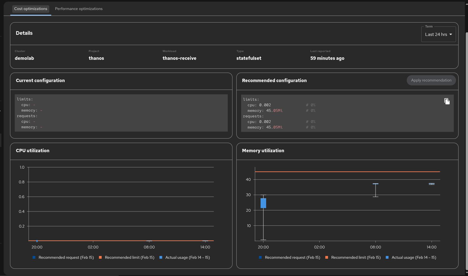Click the orange Recommended limit swatch under CPU utilization

[100, 258]
